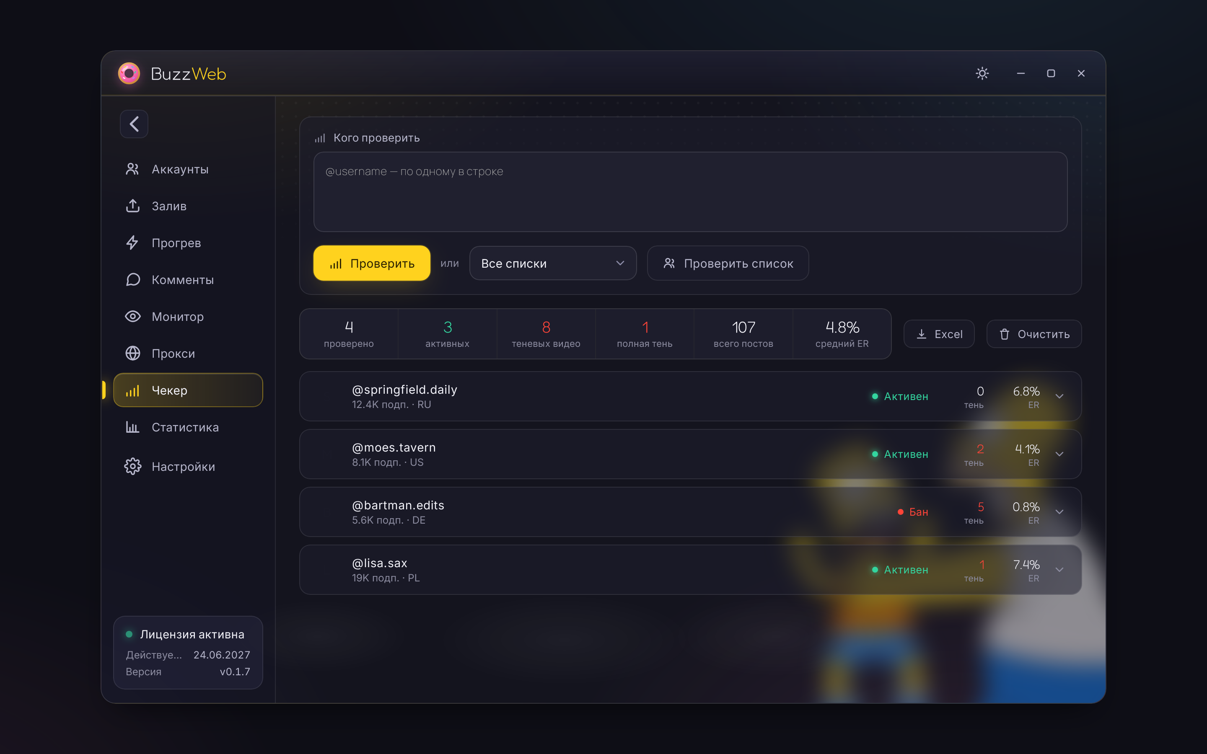Image resolution: width=1207 pixels, height=754 pixels.
Task: Close the BuzzWeb window
Action: 1081,73
